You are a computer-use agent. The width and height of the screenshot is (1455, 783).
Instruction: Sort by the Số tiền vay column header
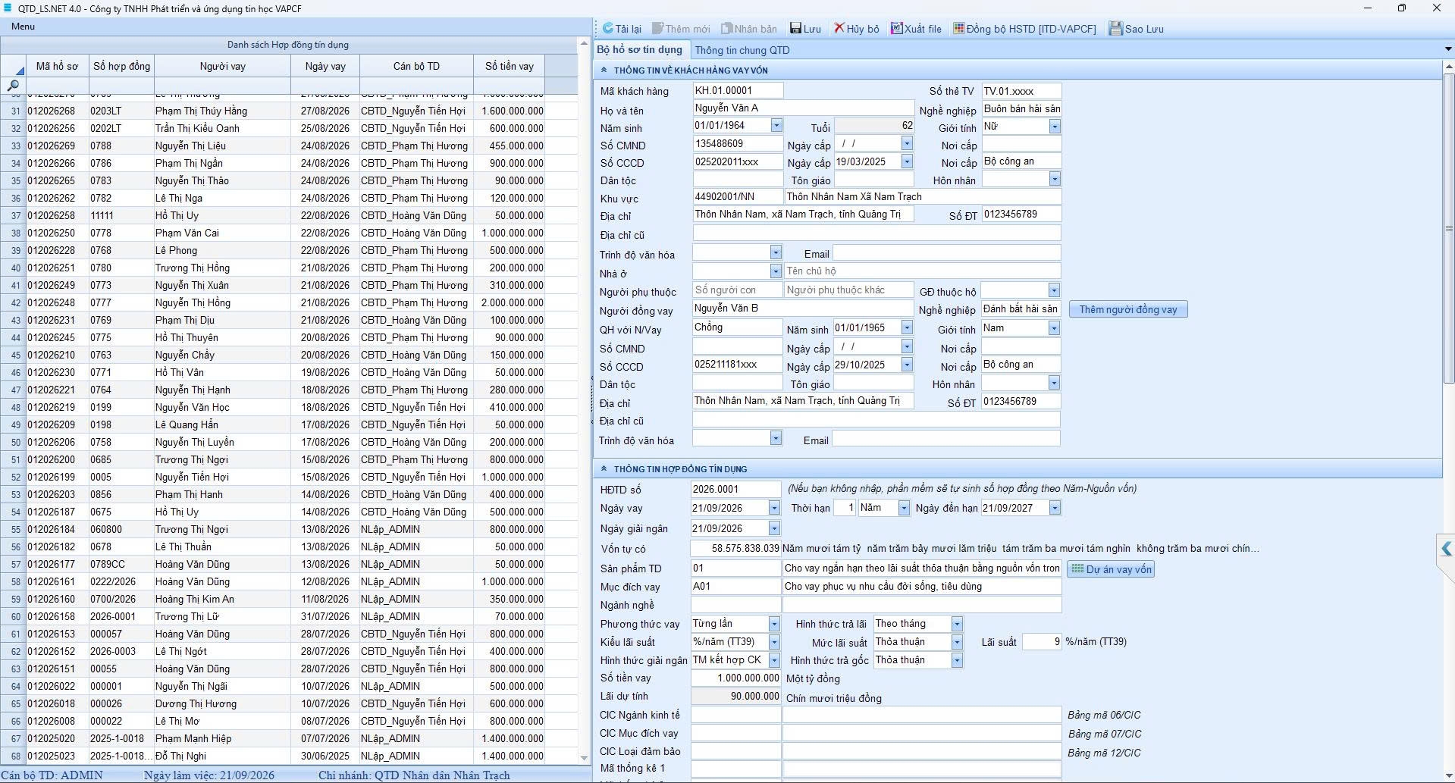pos(510,66)
